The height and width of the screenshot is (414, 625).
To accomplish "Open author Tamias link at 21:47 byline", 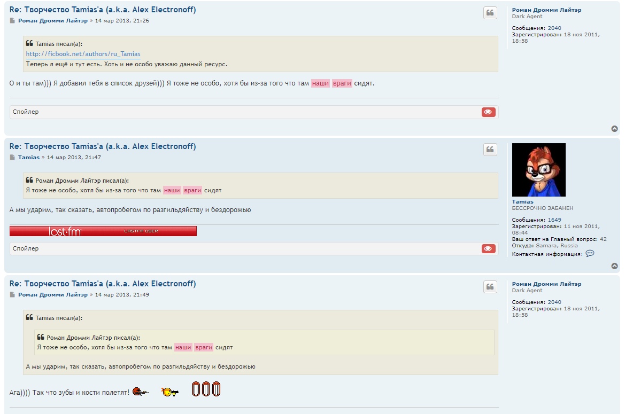I will tap(29, 157).
